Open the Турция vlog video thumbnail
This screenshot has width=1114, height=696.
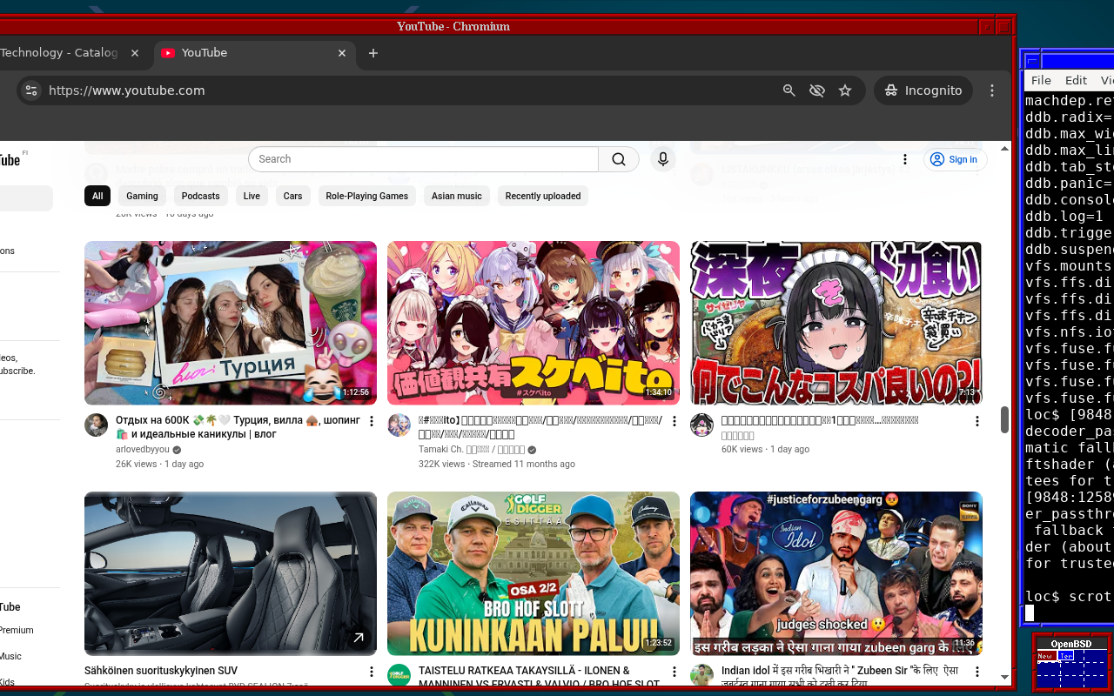231,323
